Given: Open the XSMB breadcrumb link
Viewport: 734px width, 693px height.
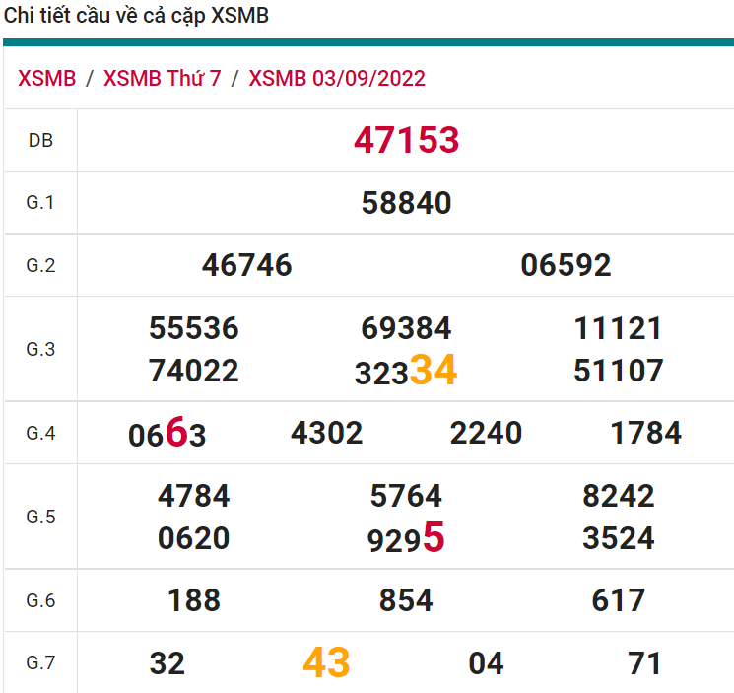Looking at the screenshot, I should [x=46, y=79].
